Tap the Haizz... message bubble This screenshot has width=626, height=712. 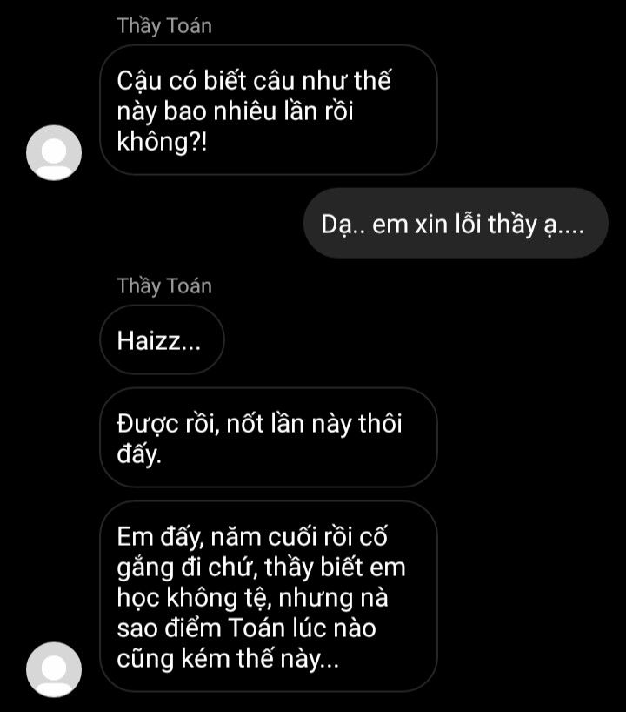point(162,339)
